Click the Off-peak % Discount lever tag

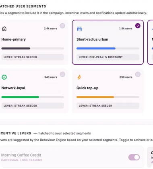coord(108,57)
